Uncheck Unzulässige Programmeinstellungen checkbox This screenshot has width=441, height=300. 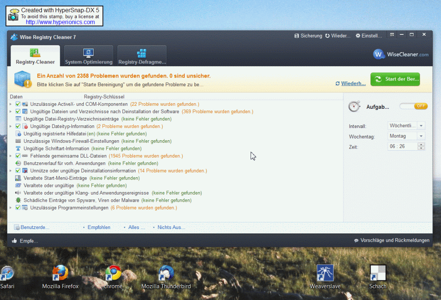pos(18,208)
